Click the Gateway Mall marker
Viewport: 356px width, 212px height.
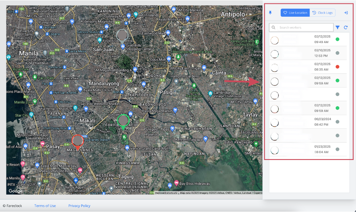coord(129,16)
